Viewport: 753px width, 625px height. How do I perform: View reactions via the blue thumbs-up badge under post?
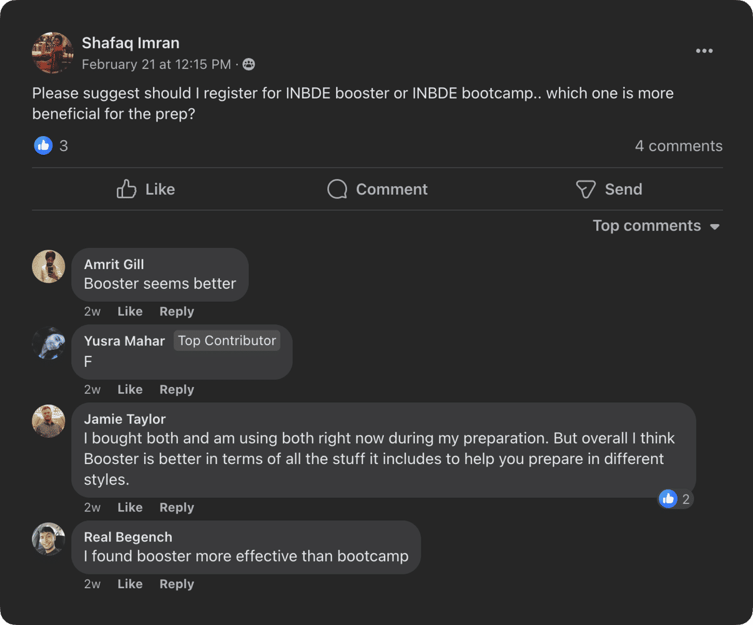[43, 145]
